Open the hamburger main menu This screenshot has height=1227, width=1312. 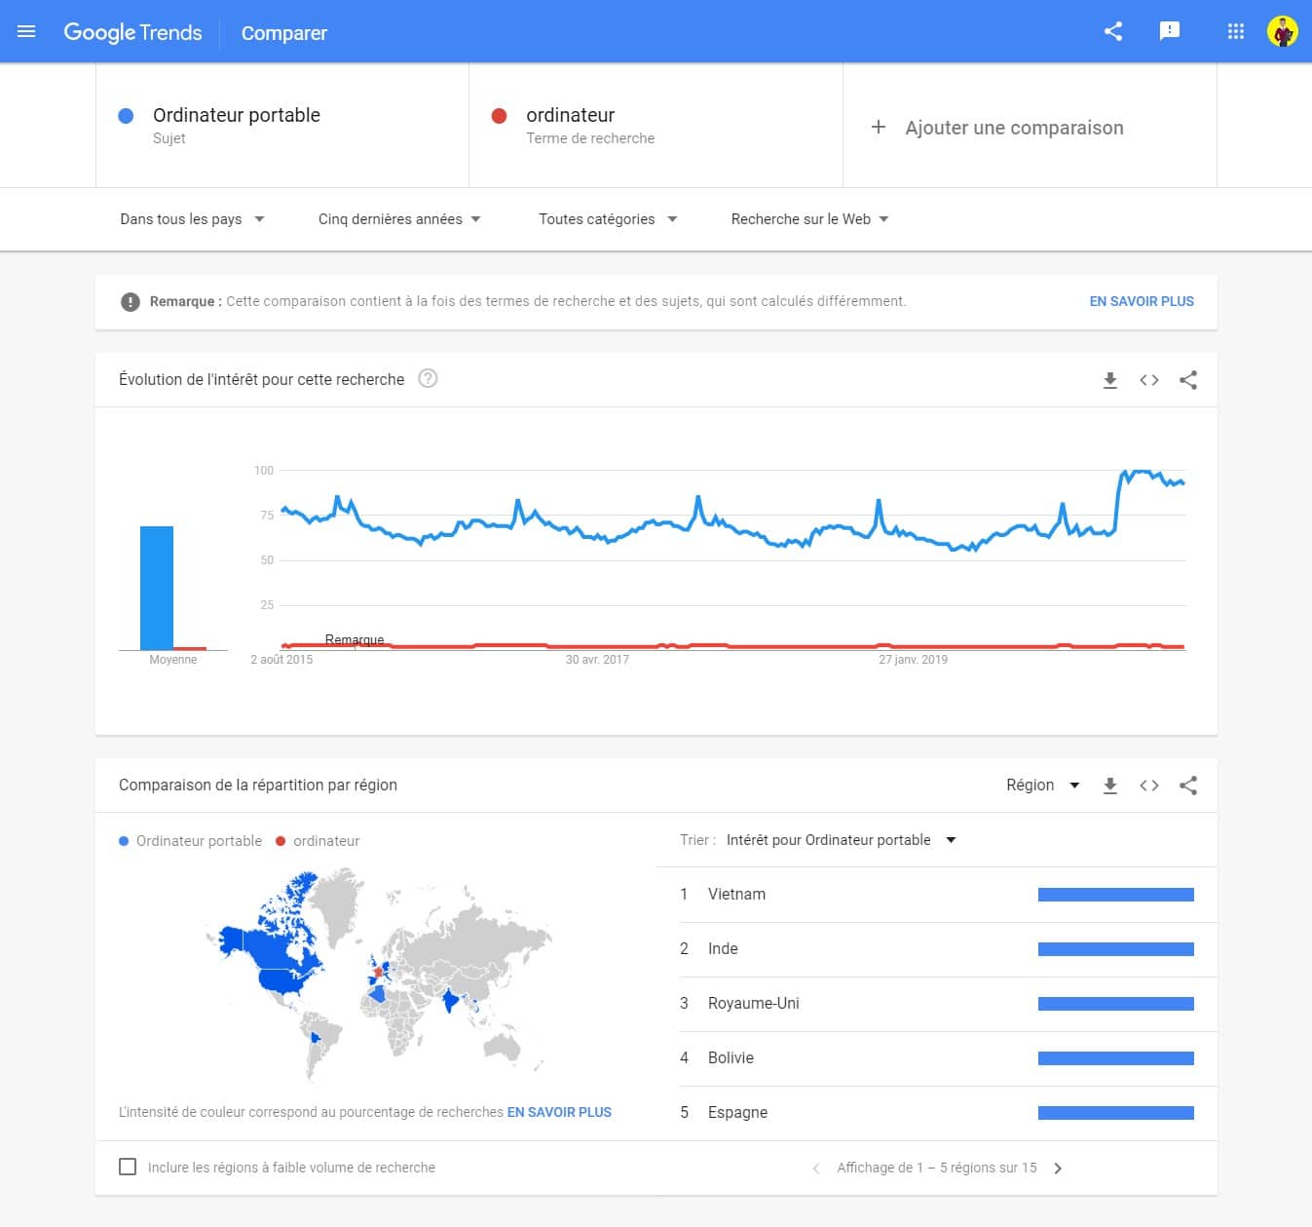[x=26, y=32]
